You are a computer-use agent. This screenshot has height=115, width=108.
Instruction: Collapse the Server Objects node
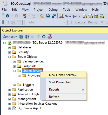[9, 57]
